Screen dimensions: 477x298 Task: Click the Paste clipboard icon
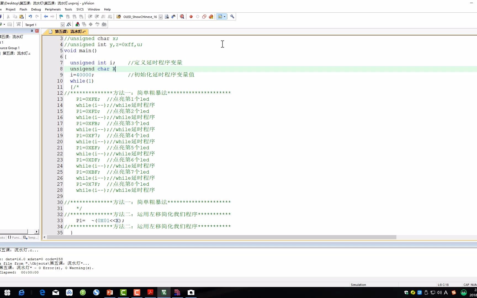pyautogui.click(x=22, y=17)
